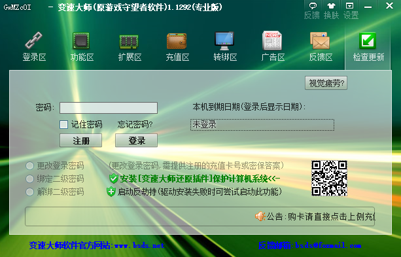Image resolution: width=401 pixels, height=257 pixels.
Task: Click the bsds@foxmail.com feedback email link
Action: [328, 245]
